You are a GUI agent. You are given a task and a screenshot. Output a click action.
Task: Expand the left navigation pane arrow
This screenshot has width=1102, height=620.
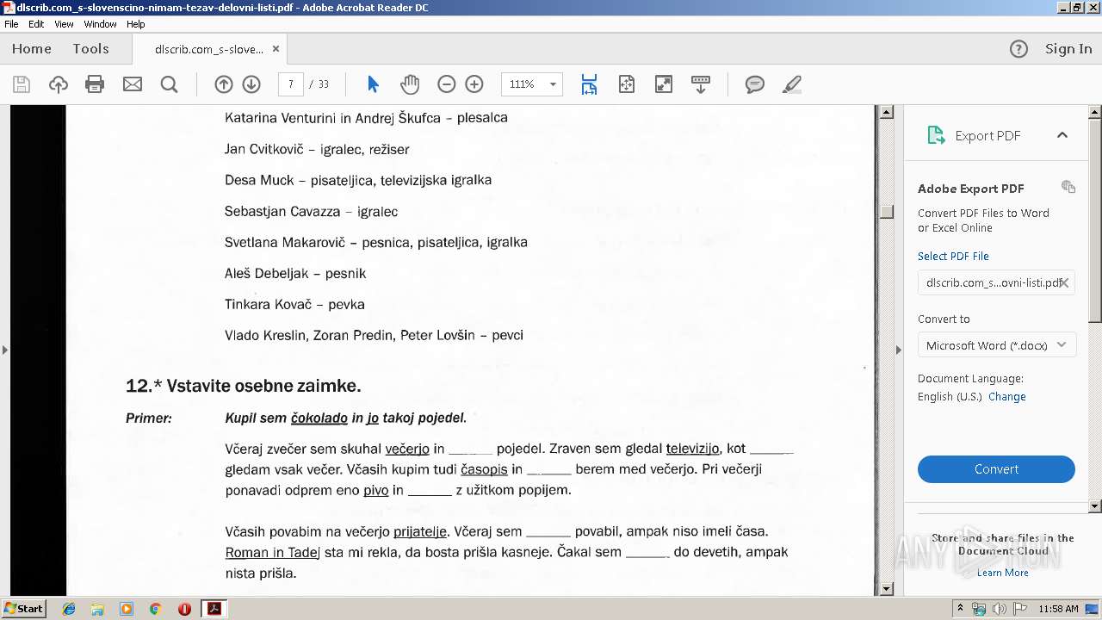coord(4,350)
